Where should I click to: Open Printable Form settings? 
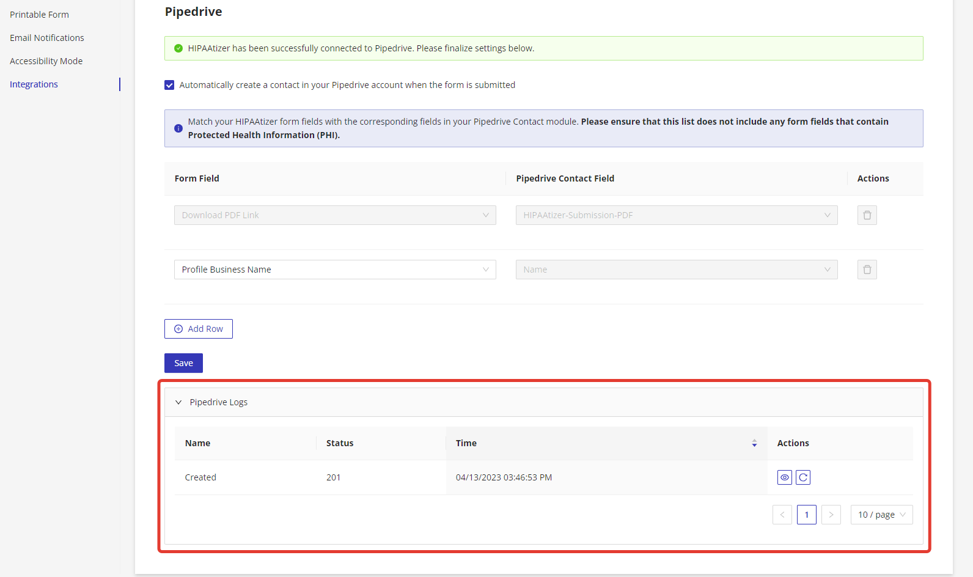coord(39,15)
